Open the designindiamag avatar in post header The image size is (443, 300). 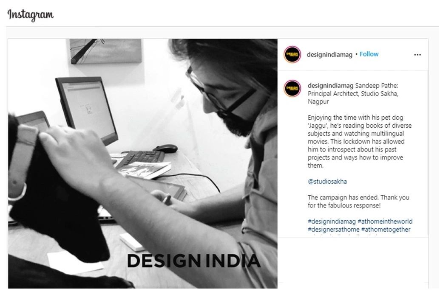point(292,54)
